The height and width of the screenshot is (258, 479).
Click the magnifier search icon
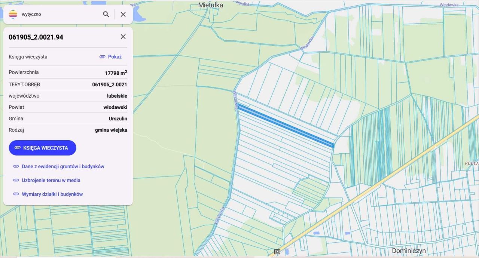coord(106,14)
